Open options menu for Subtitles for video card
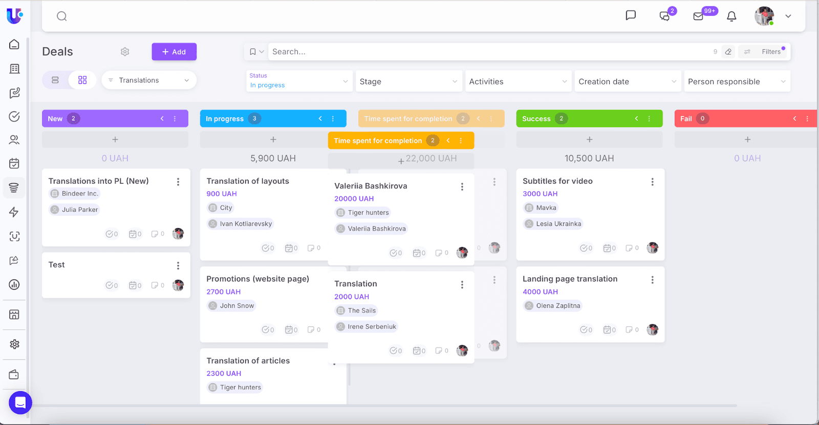The image size is (819, 425). (x=652, y=182)
